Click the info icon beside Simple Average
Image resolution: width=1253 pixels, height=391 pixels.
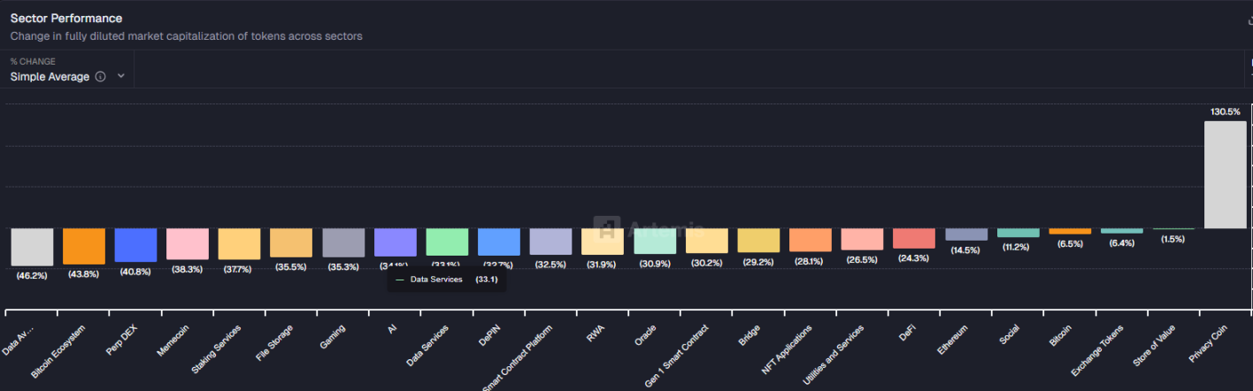click(100, 77)
